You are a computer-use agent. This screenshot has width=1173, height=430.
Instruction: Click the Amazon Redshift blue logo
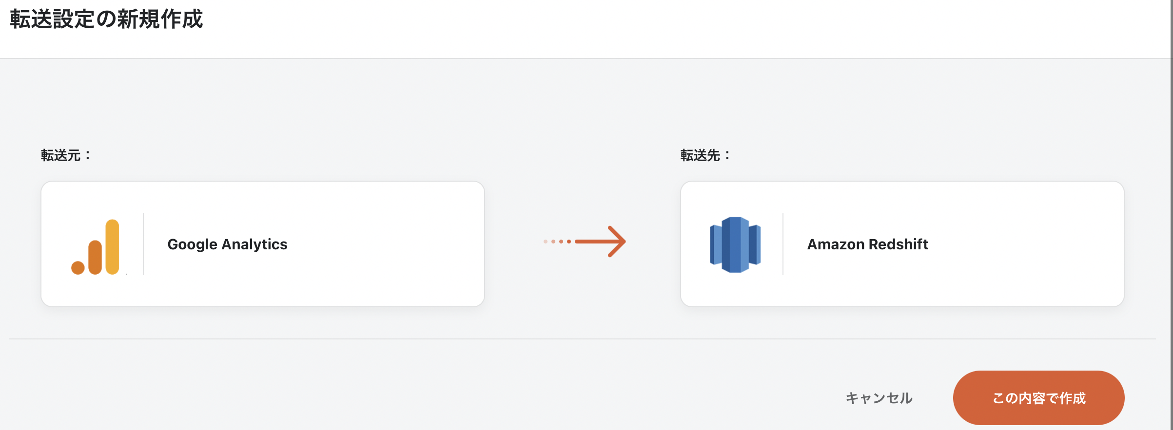point(735,244)
